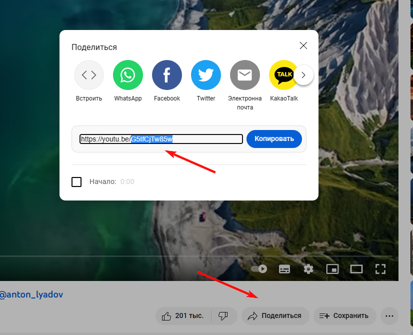The image size is (413, 335).
Task: Enable theater mode view
Action: [356, 269]
